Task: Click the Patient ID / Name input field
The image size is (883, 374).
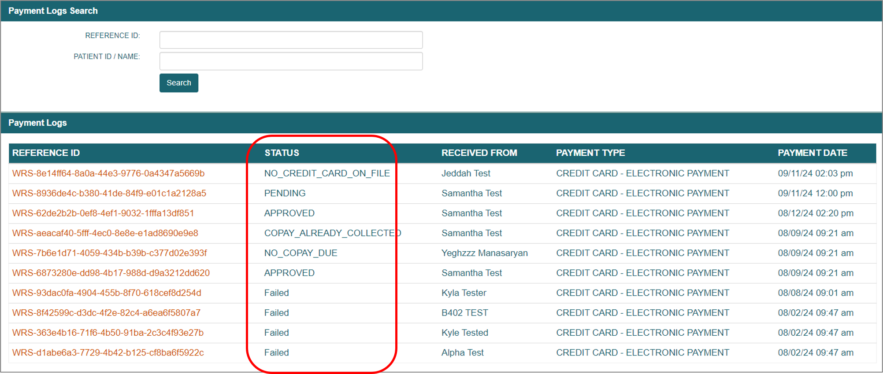Action: pos(291,61)
